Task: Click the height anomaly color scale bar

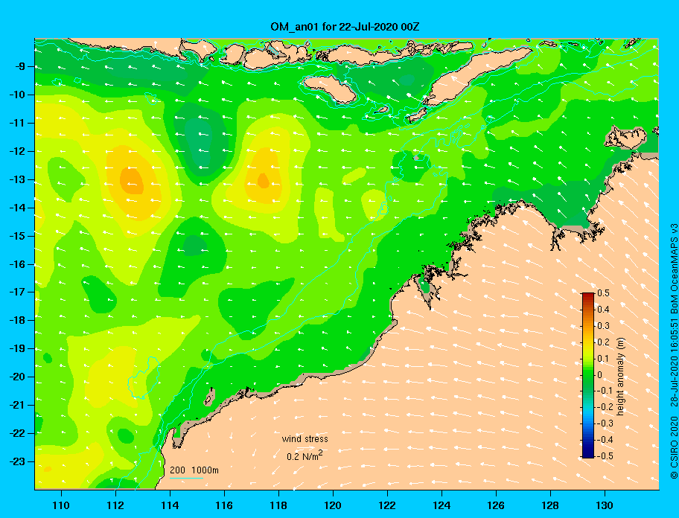Action: click(588, 375)
